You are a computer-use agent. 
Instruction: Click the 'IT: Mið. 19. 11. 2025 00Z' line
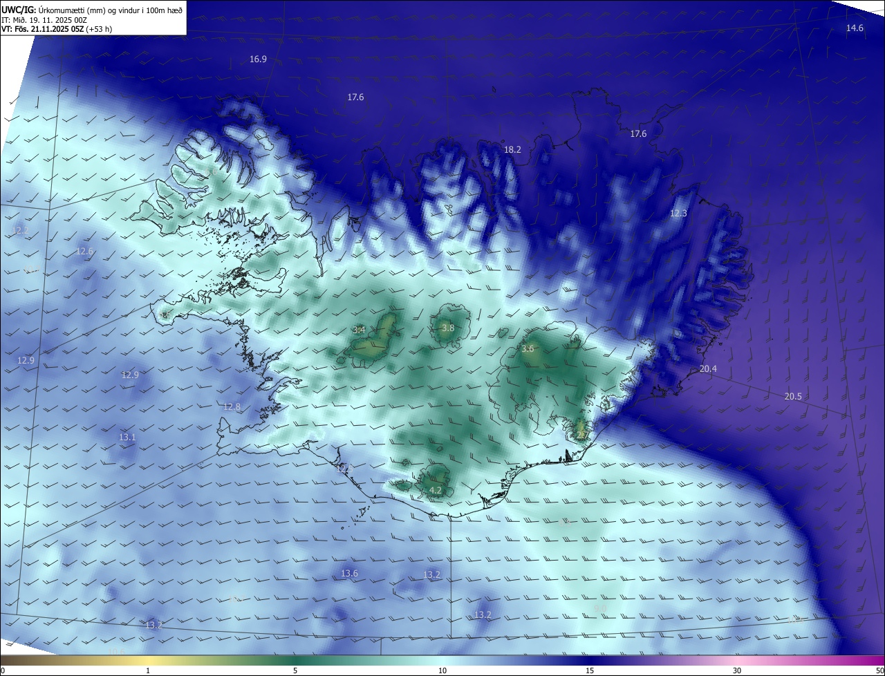[44, 19]
